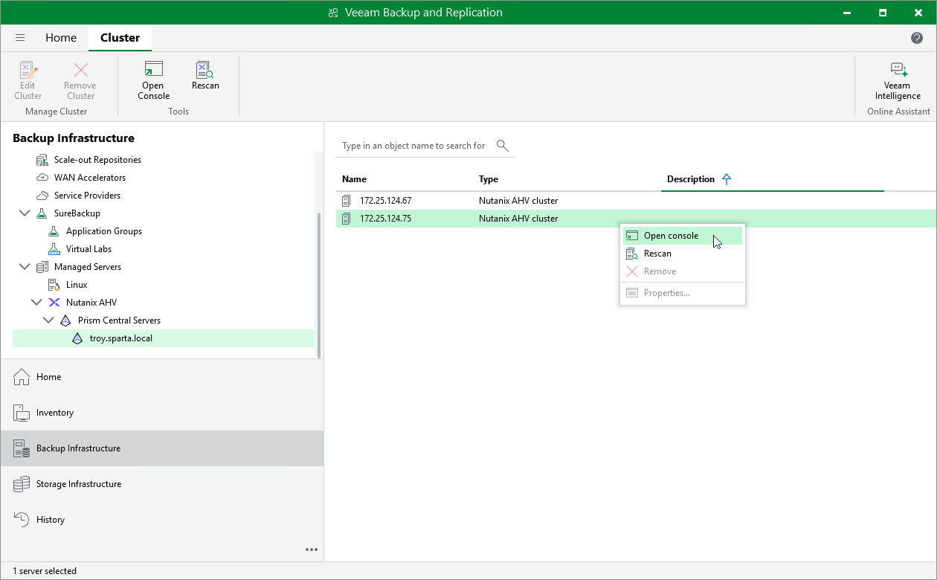Click the Scale-out Repositories icon

(42, 160)
